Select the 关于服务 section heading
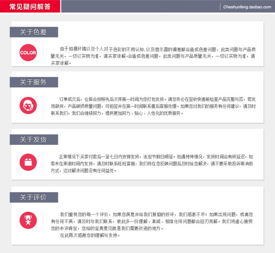Screen dimensions: 275x253 pos(33,82)
